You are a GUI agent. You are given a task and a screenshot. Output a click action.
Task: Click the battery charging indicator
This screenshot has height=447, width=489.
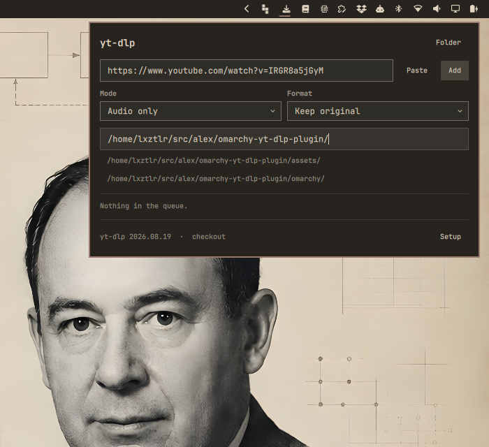pos(474,8)
